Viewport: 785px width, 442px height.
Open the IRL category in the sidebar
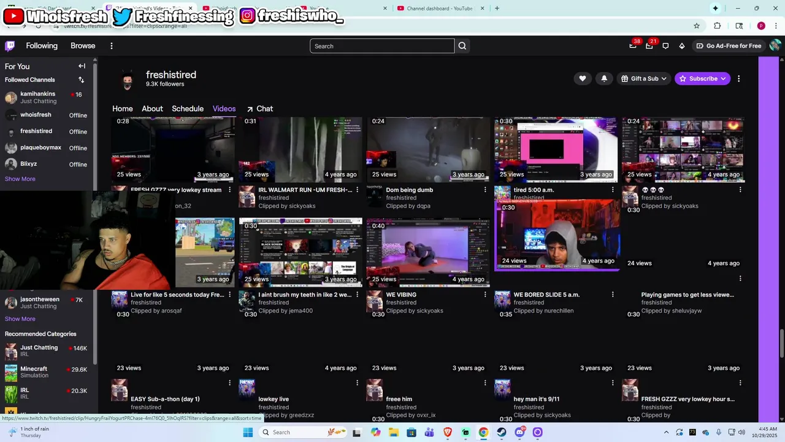pyautogui.click(x=47, y=394)
